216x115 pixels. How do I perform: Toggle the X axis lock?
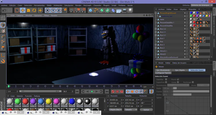click(x=48, y=10)
